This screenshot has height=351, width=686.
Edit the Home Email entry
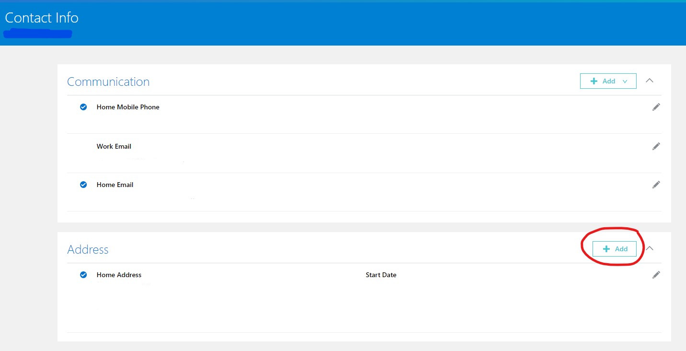coord(656,185)
